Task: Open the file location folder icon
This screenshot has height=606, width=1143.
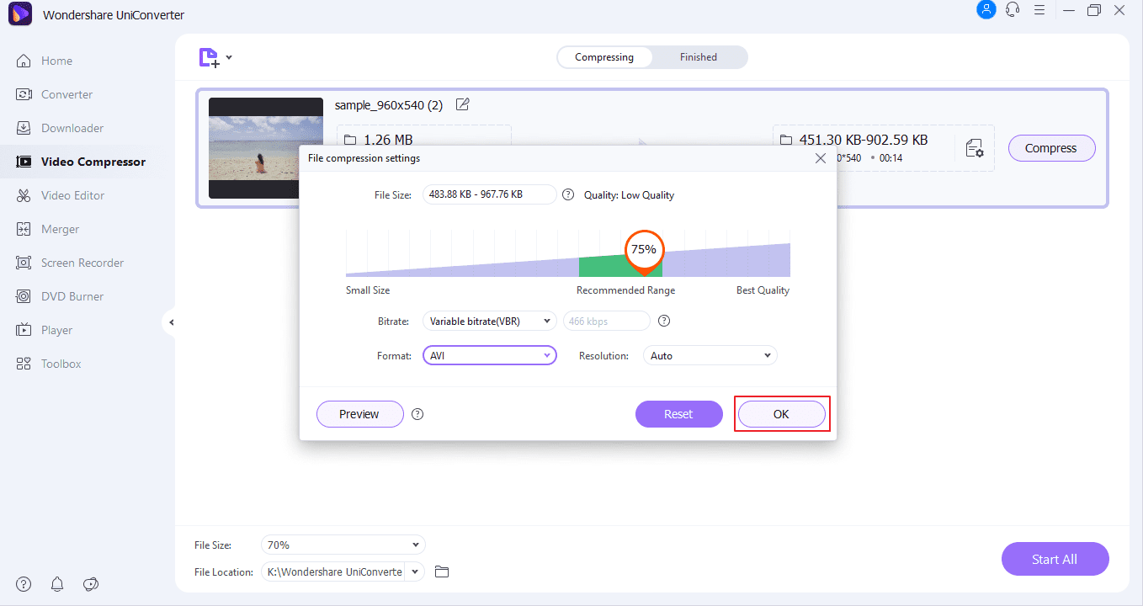Action: tap(442, 571)
